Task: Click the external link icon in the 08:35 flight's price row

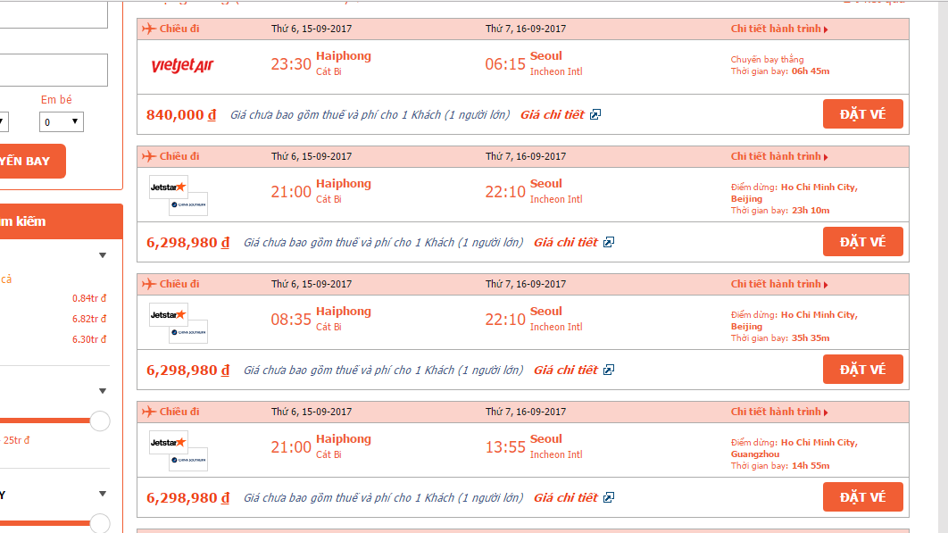Action: tap(609, 370)
